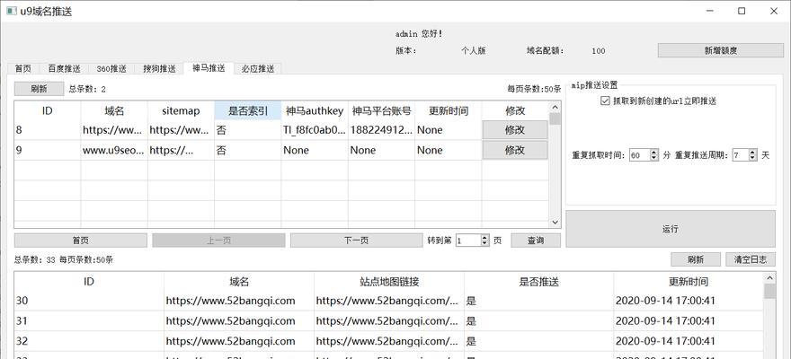Click the 查询 button
This screenshot has height=359, width=791.
[536, 241]
